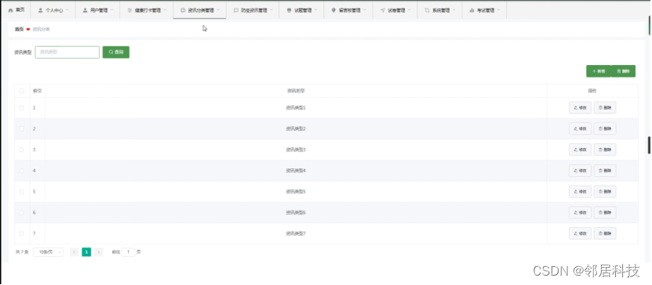Click the 共 7 条 total count text
652x285 pixels.
pyautogui.click(x=22, y=252)
